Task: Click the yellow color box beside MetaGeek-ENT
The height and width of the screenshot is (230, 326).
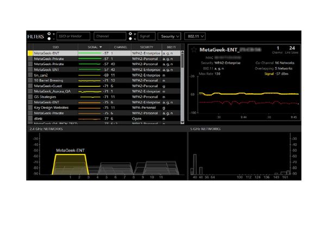Action: click(30, 53)
